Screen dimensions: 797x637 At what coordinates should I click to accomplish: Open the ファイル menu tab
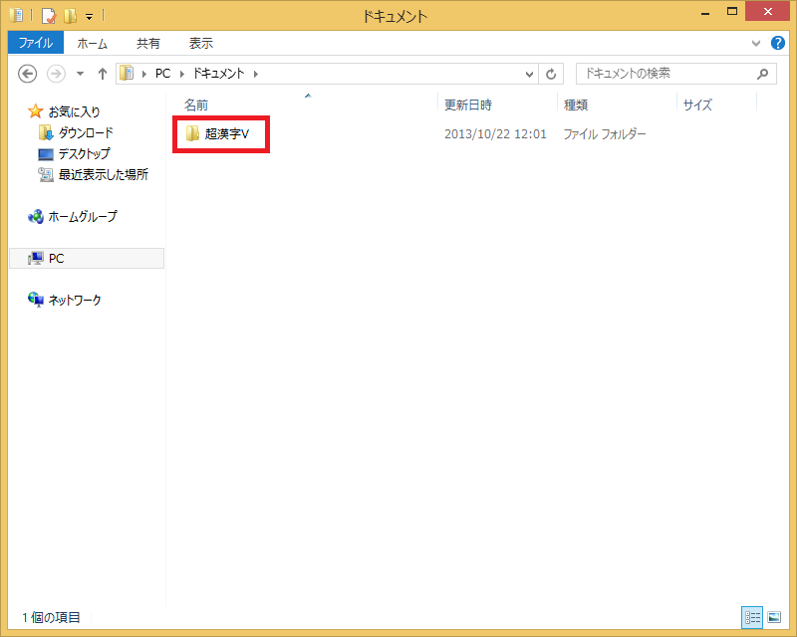[36, 43]
